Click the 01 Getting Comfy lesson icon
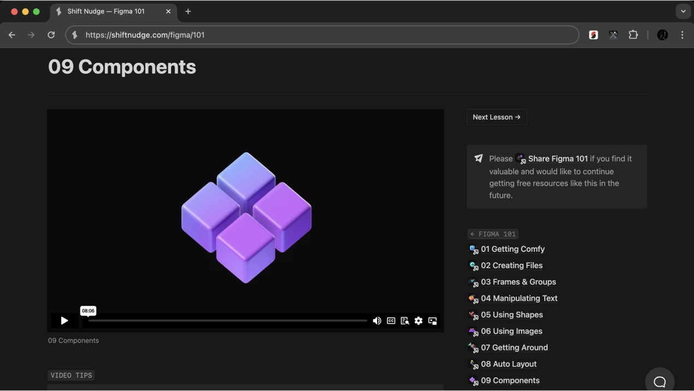 pyautogui.click(x=474, y=250)
